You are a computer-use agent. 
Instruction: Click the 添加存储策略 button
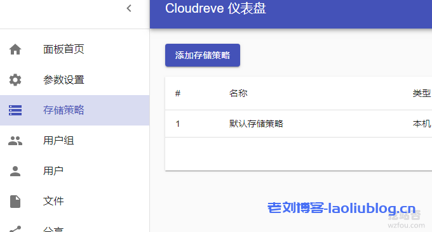click(x=203, y=55)
